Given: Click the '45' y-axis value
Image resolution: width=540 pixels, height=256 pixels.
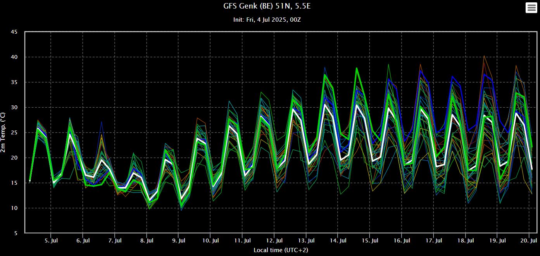Looking at the screenshot, I should coord(14,32).
